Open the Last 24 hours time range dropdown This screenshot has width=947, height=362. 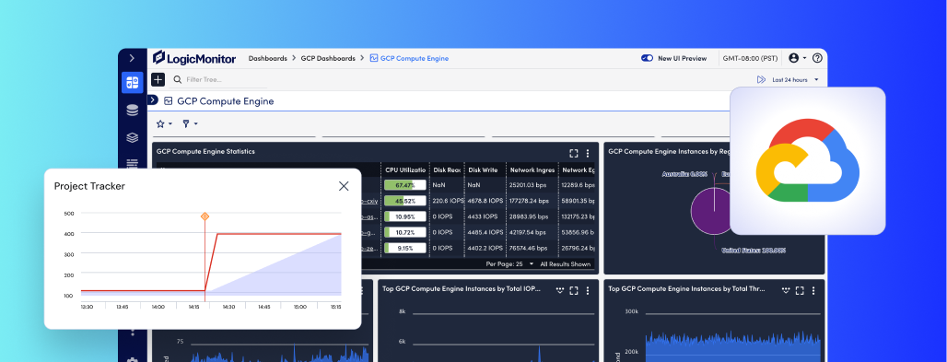[x=795, y=80]
